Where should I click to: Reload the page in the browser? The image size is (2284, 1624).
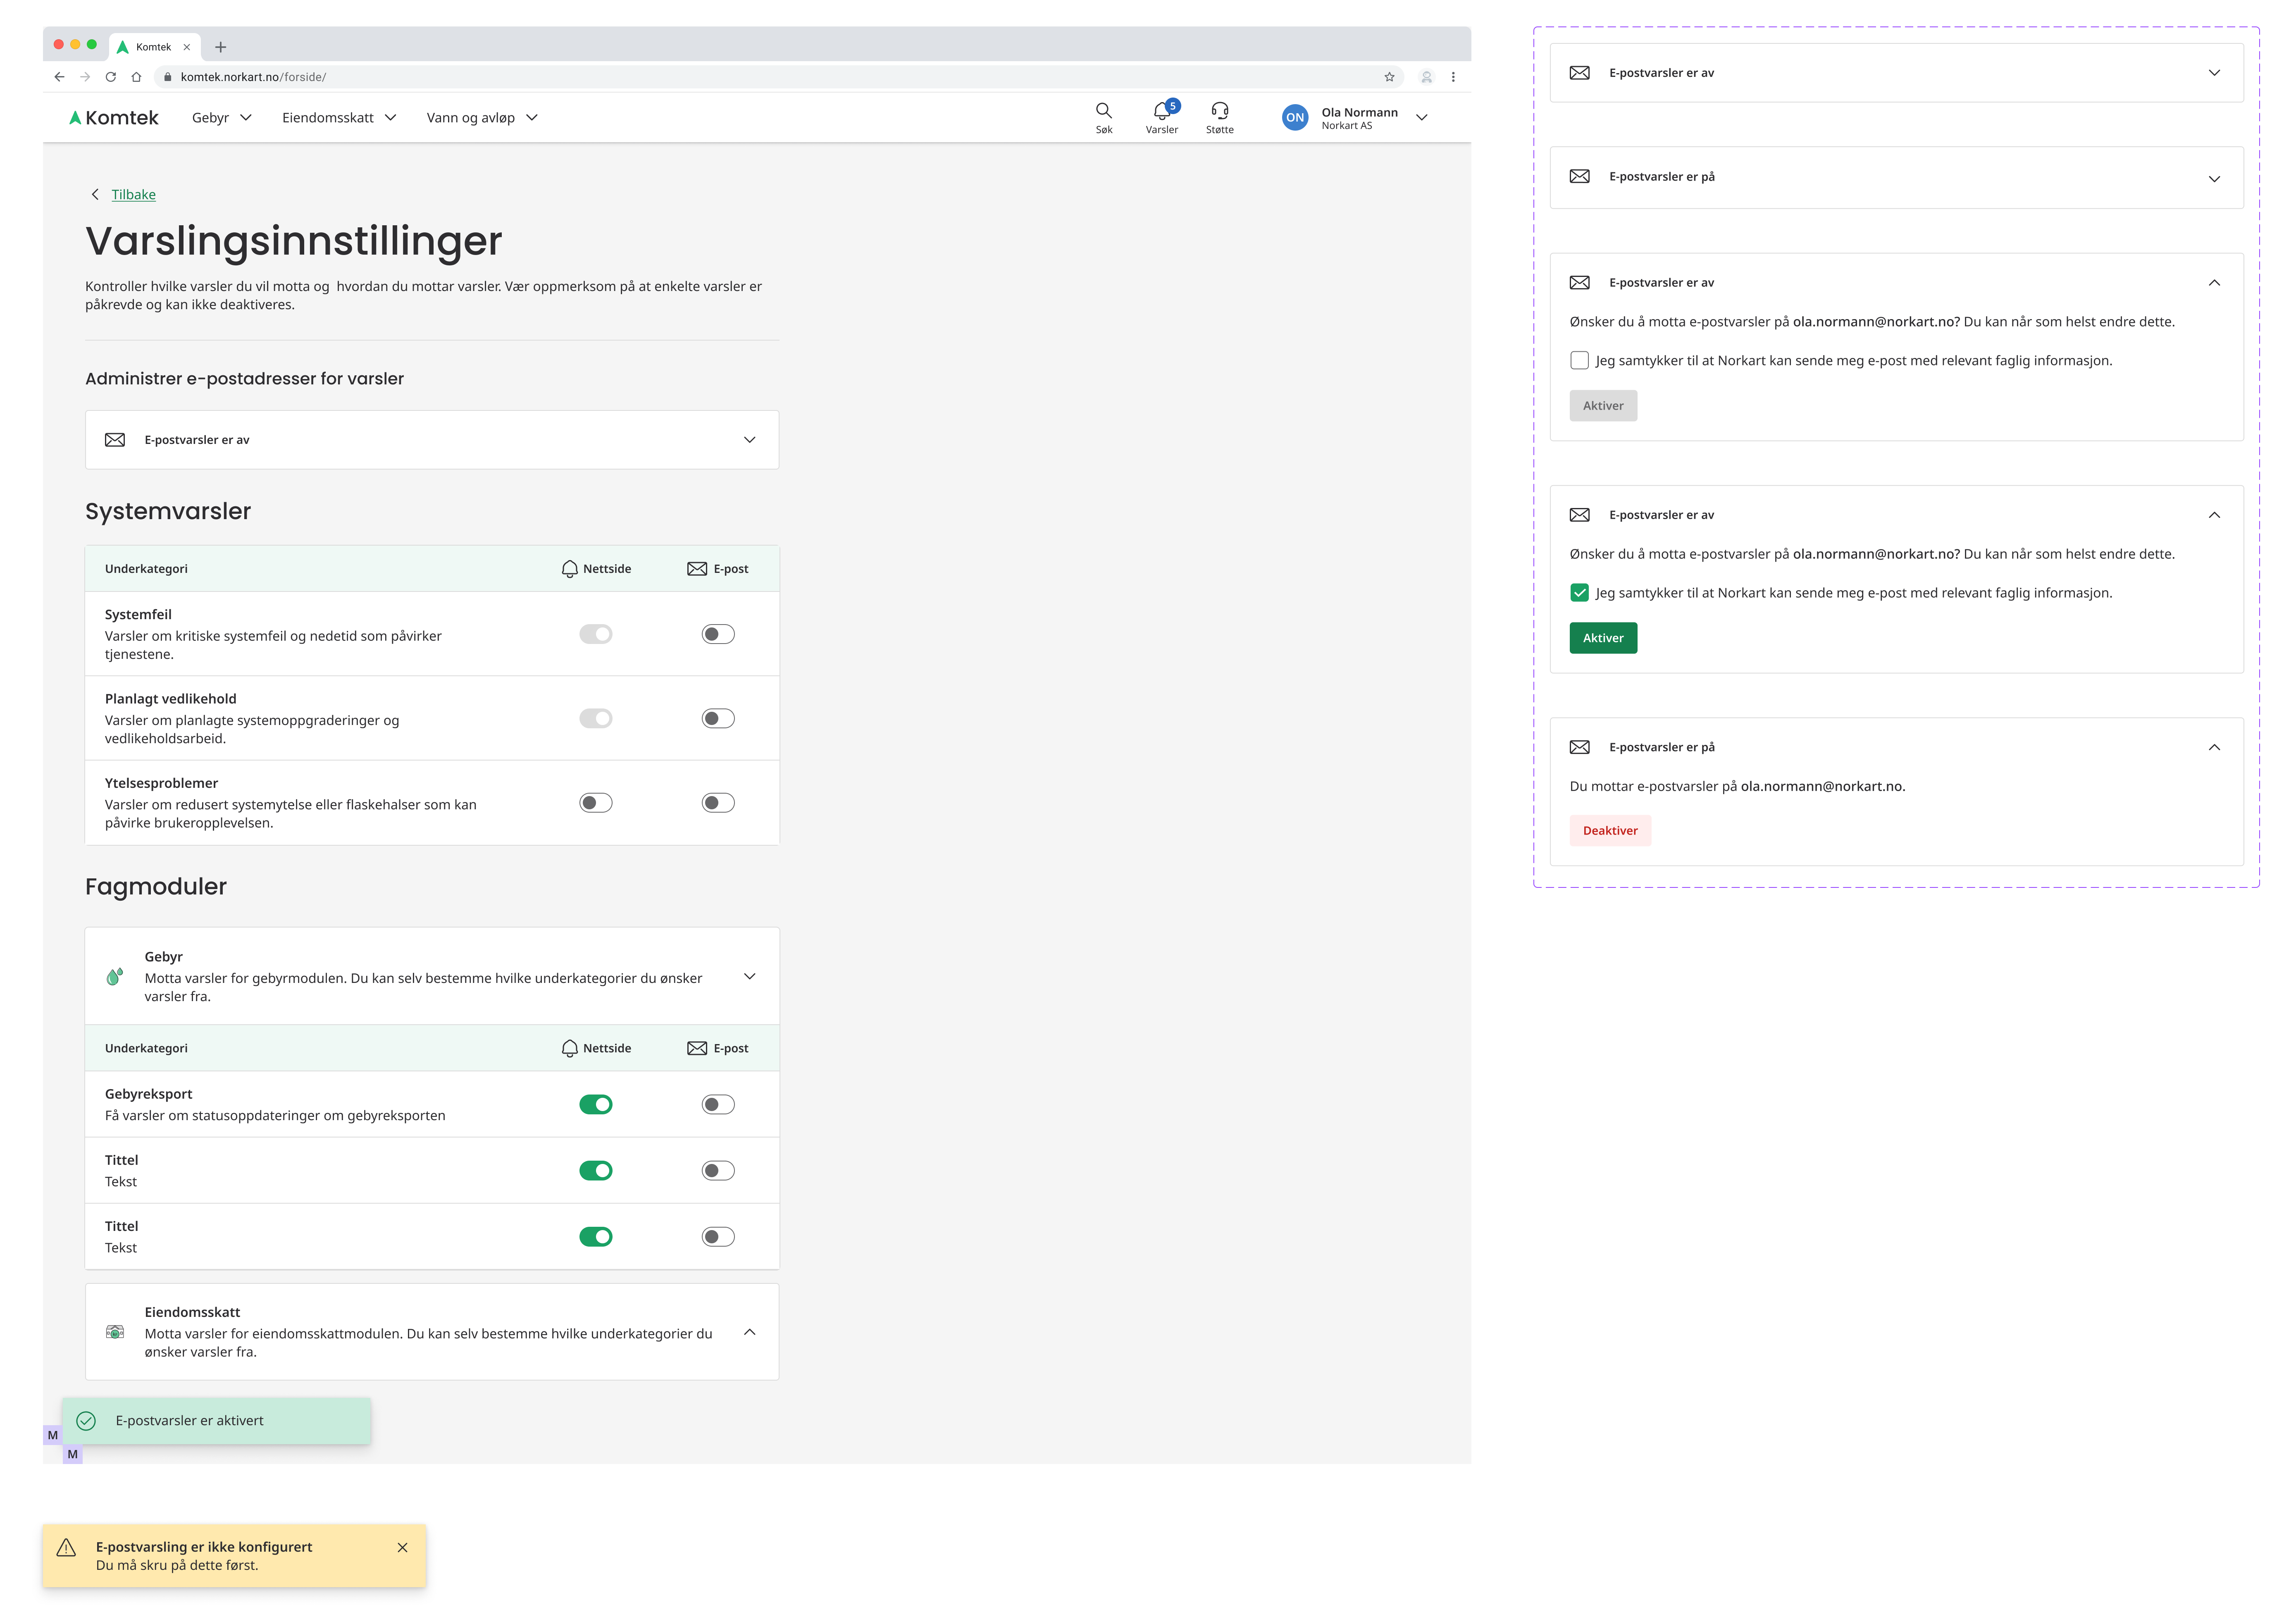[x=111, y=77]
